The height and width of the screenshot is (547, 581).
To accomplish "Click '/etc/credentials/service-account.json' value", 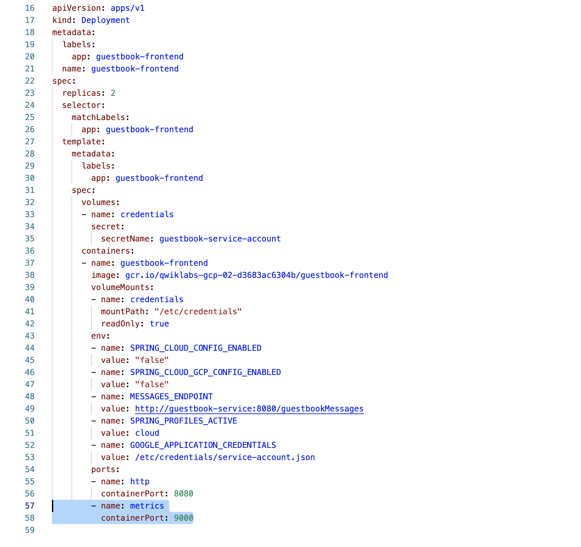I will point(225,457).
